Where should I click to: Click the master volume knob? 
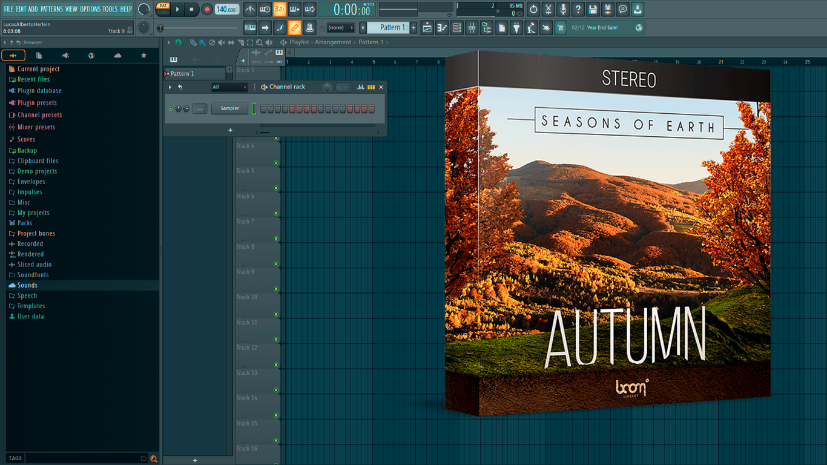[x=143, y=9]
